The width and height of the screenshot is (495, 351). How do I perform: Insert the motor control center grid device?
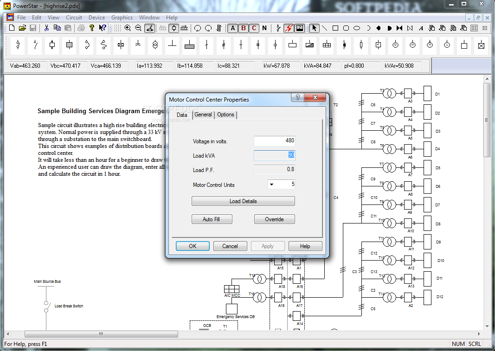click(x=327, y=45)
